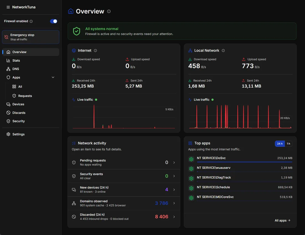Image resolution: width=305 pixels, height=235 pixels.
Task: Open the Domains observed row
Action: [x=124, y=203]
